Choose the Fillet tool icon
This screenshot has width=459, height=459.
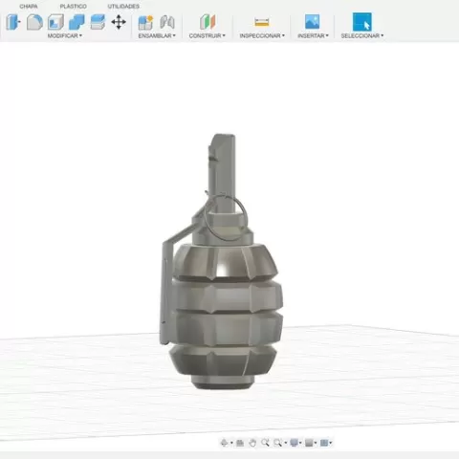34,22
